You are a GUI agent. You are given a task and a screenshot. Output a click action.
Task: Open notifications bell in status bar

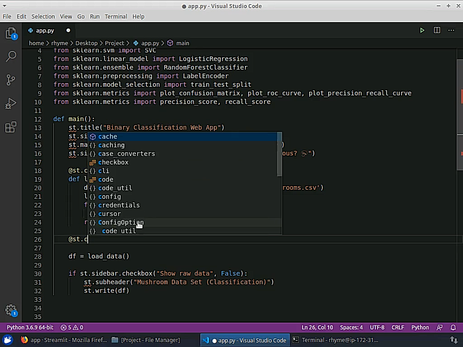453,328
